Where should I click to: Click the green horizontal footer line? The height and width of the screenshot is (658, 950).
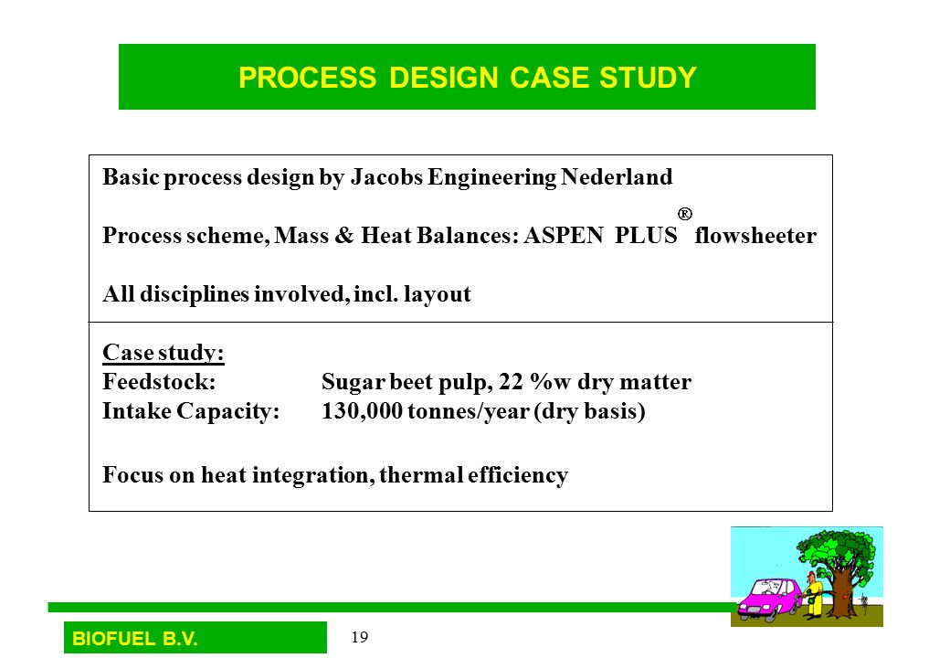click(x=389, y=607)
